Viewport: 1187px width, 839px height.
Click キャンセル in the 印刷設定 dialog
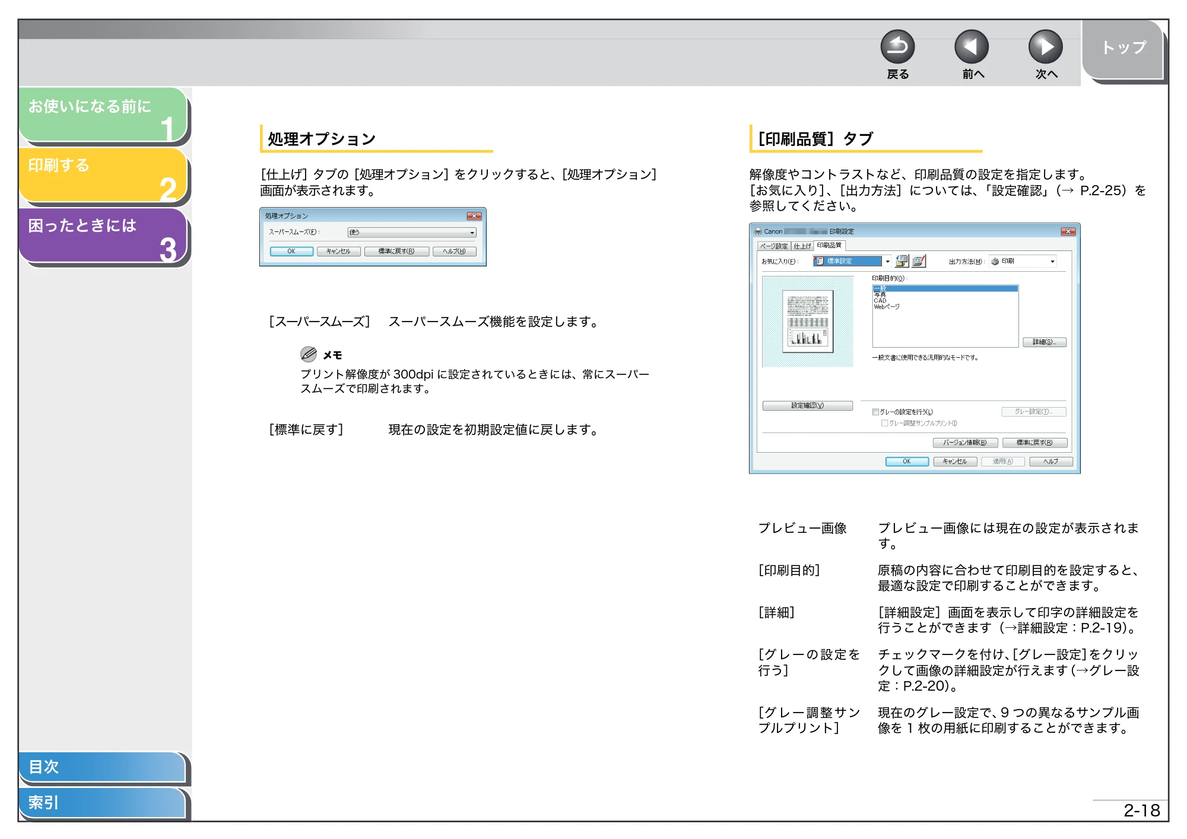click(x=955, y=462)
